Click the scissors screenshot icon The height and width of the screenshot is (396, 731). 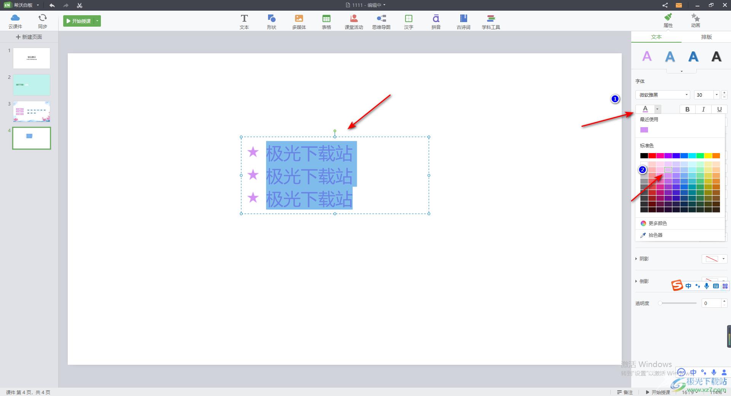[79, 5]
